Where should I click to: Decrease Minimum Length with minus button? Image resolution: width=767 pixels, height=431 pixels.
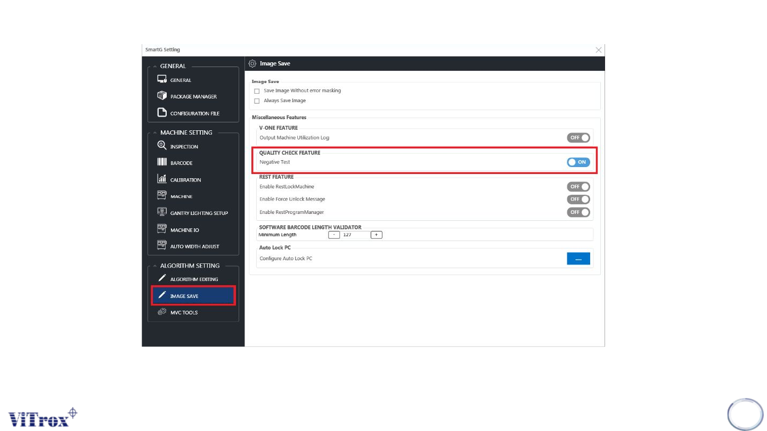[334, 235]
